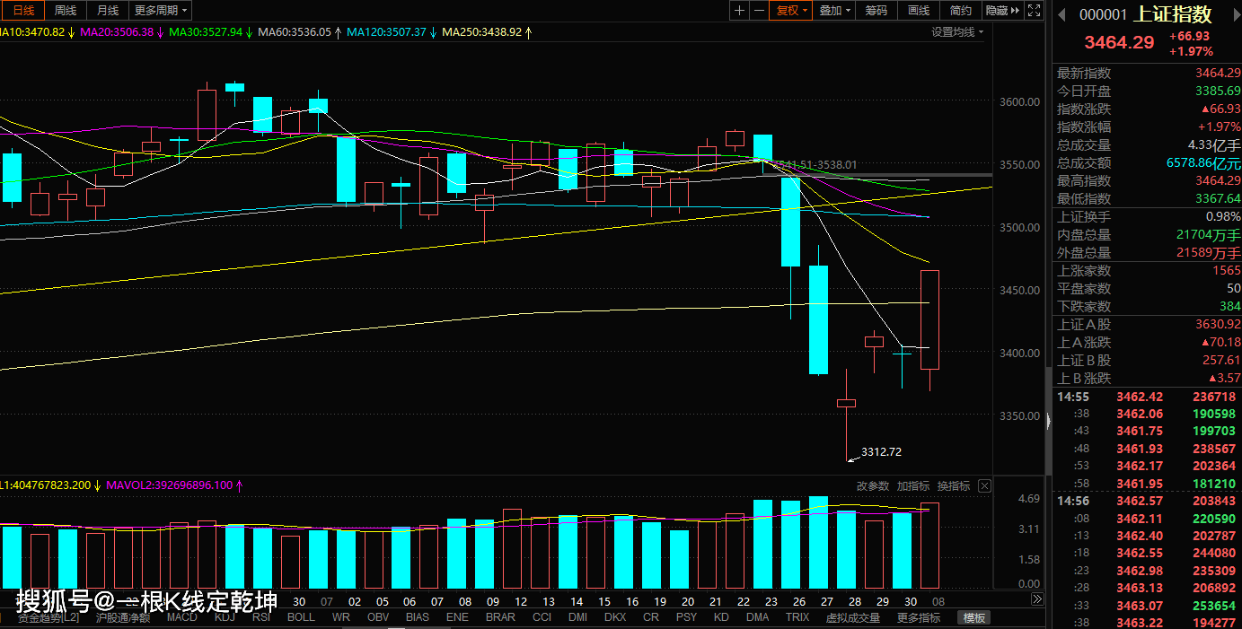The image size is (1242, 629).
Task: Enter fullscreen chart view icon
Action: point(1035,11)
